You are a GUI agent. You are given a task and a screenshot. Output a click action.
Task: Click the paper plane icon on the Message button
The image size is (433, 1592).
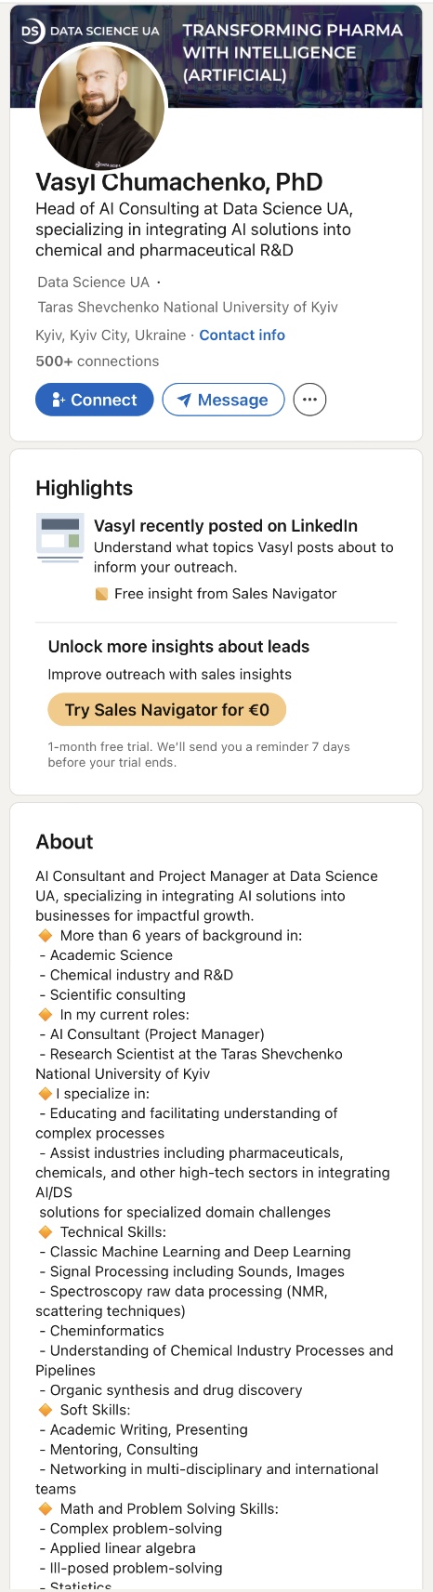tap(184, 401)
